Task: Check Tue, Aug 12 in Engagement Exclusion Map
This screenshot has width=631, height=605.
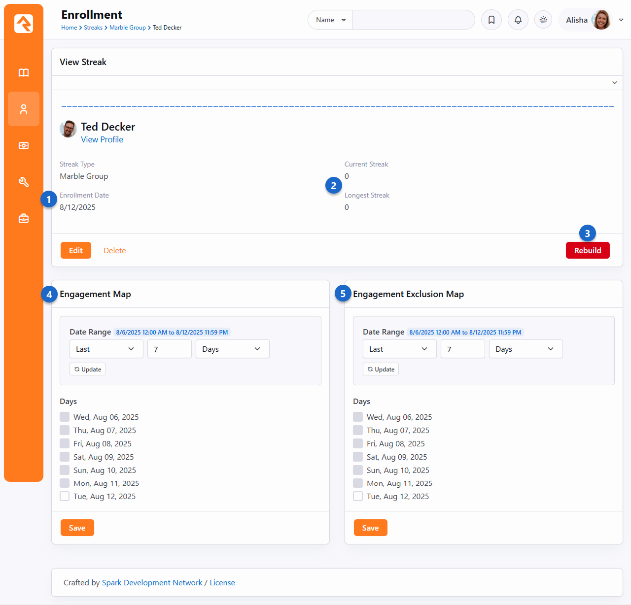Action: coord(358,496)
